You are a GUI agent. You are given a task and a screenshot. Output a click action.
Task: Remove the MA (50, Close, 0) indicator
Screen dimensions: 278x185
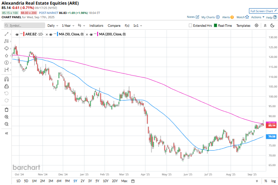[x=87, y=34]
